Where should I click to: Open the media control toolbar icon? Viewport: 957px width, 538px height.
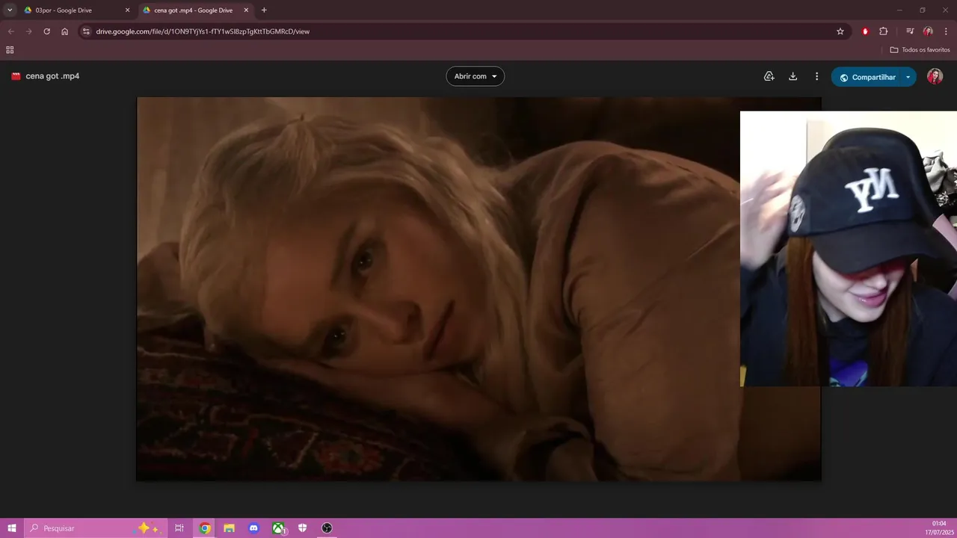(x=910, y=31)
